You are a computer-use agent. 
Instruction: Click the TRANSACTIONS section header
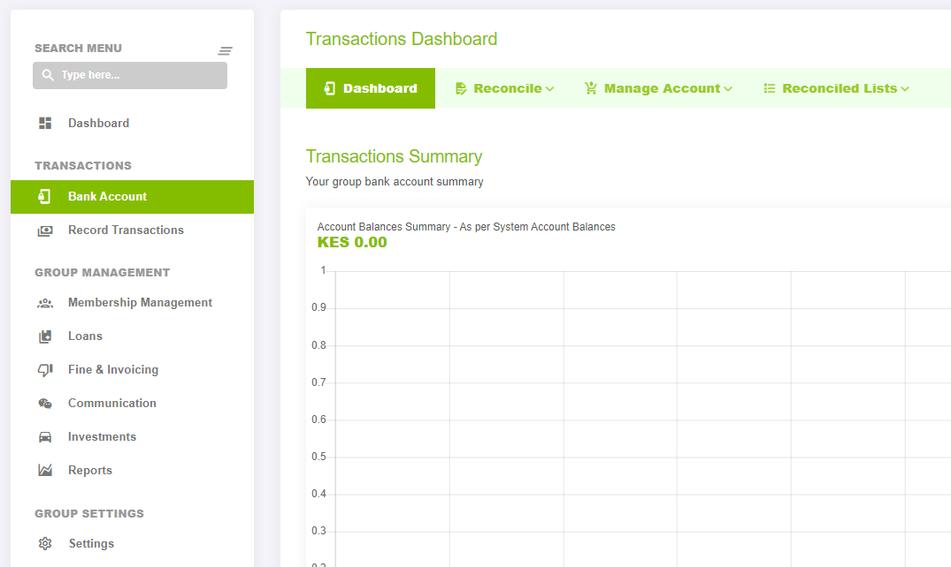point(83,165)
